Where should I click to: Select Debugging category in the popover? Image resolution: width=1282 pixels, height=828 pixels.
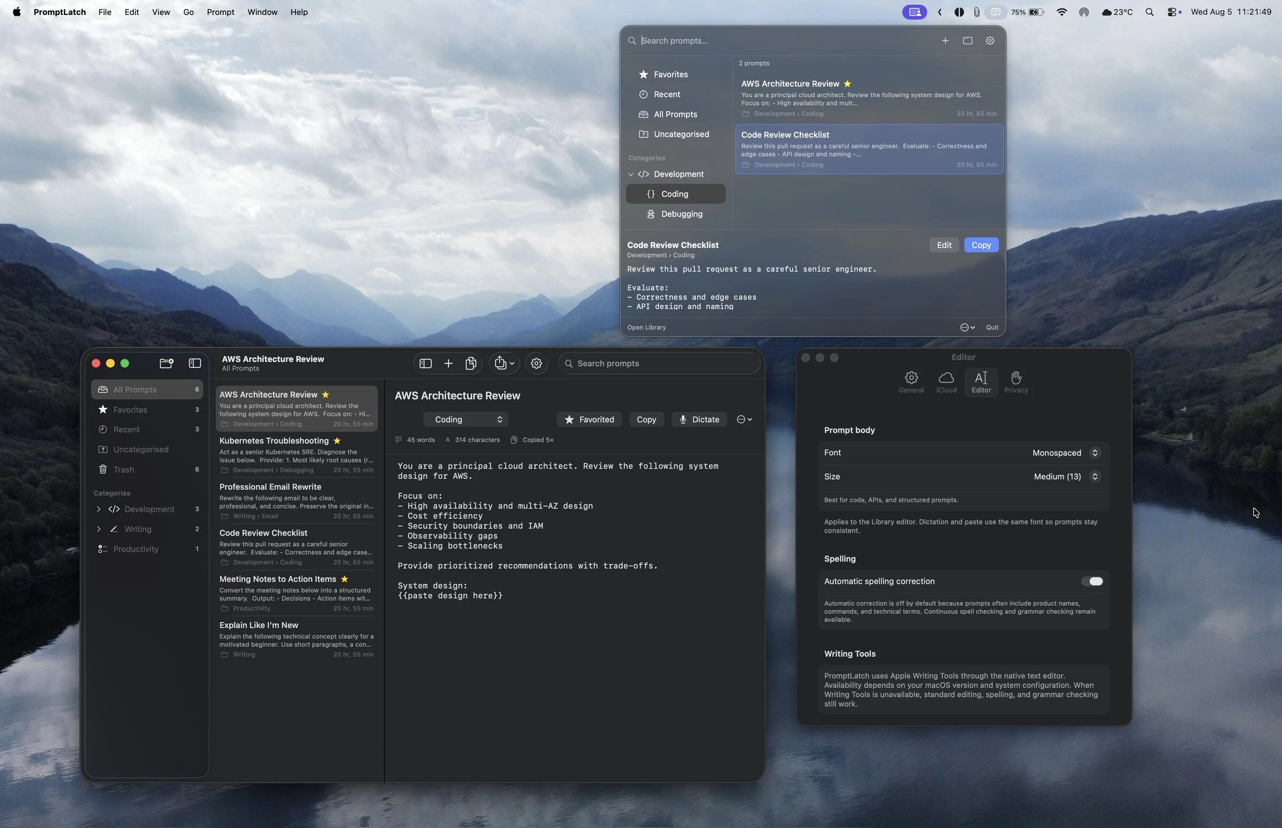click(676, 214)
